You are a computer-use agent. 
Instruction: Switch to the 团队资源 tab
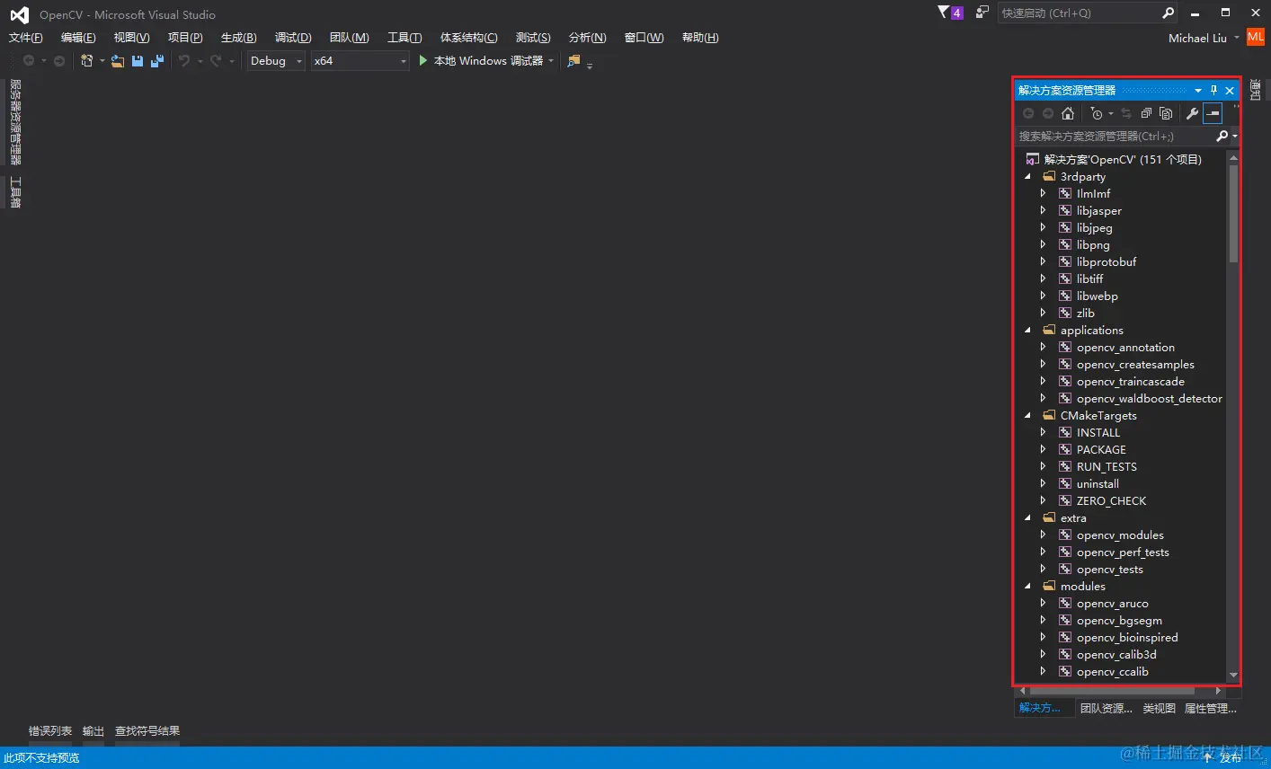tap(1106, 709)
